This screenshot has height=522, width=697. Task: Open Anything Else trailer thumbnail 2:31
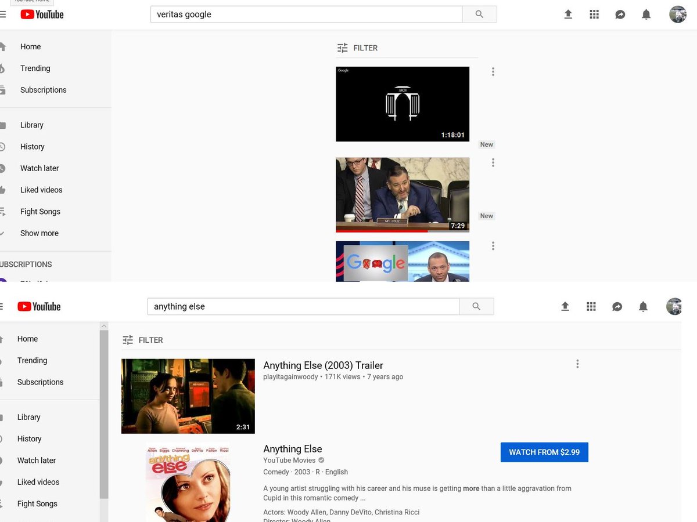tap(188, 396)
